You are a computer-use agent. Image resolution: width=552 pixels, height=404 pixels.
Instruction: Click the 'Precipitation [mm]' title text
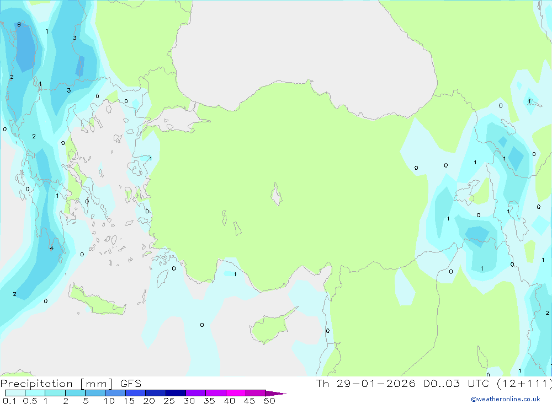[56, 384]
